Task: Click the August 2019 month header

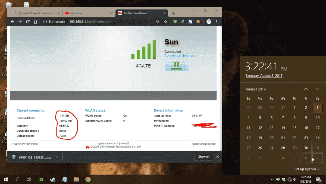Action: click(x=256, y=89)
